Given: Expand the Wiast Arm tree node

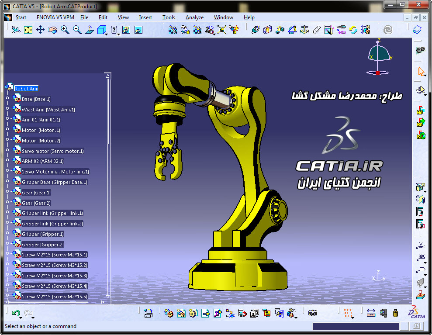Looking at the screenshot, I should coord(7,108).
